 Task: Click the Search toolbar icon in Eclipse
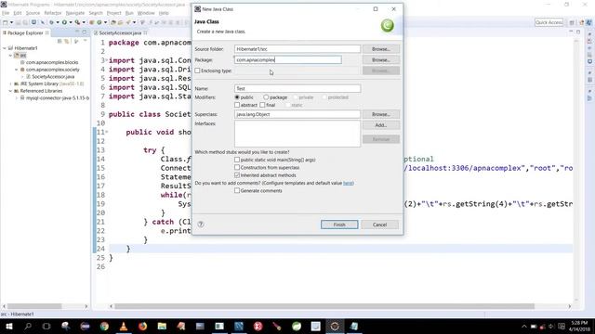(x=128, y=22)
